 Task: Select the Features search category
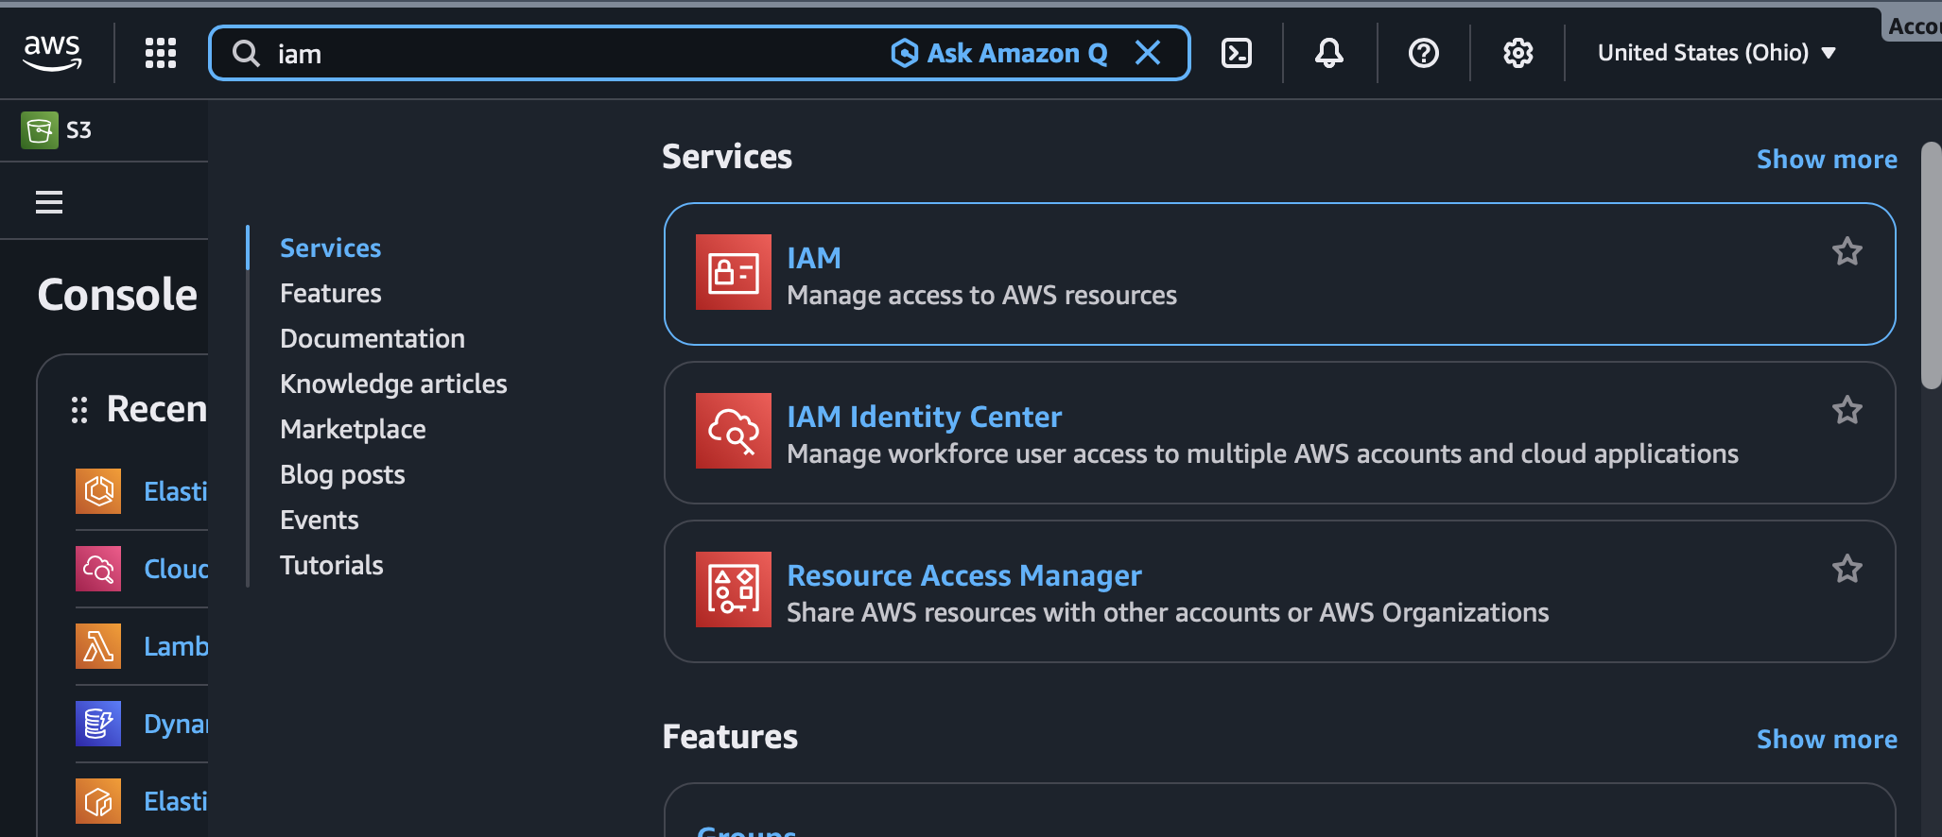331,293
